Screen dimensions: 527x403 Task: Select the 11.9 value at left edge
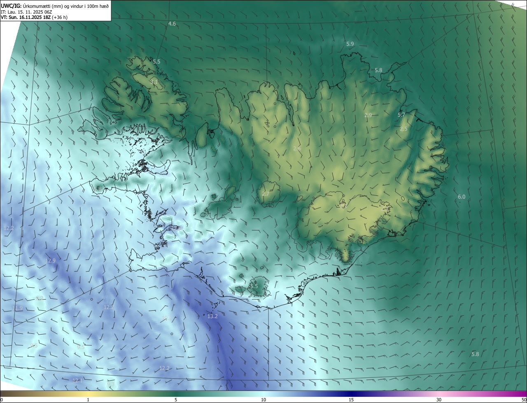click(18, 308)
